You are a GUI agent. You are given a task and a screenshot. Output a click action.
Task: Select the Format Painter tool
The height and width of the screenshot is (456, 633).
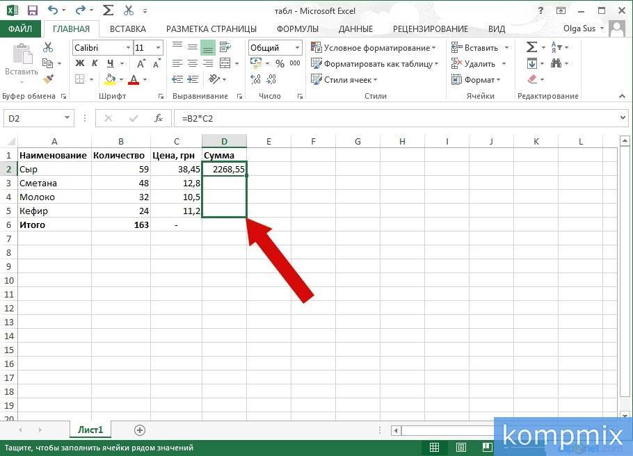pyautogui.click(x=48, y=79)
